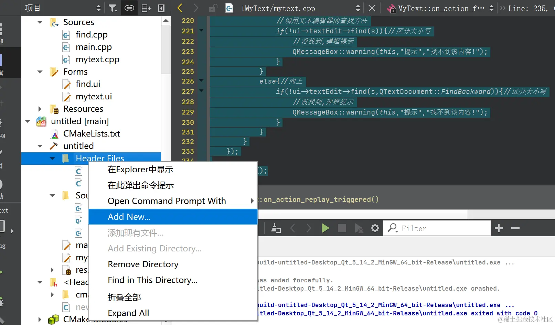Go to previous item in output pane
This screenshot has height=325, width=555.
coord(293,228)
